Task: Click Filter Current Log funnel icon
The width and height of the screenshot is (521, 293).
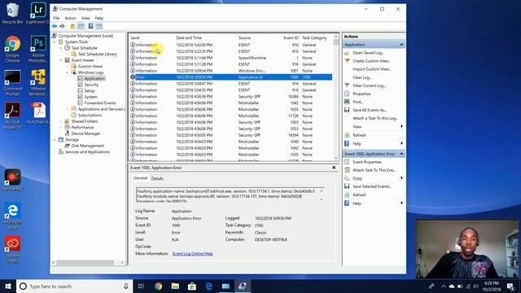Action: coord(347,85)
